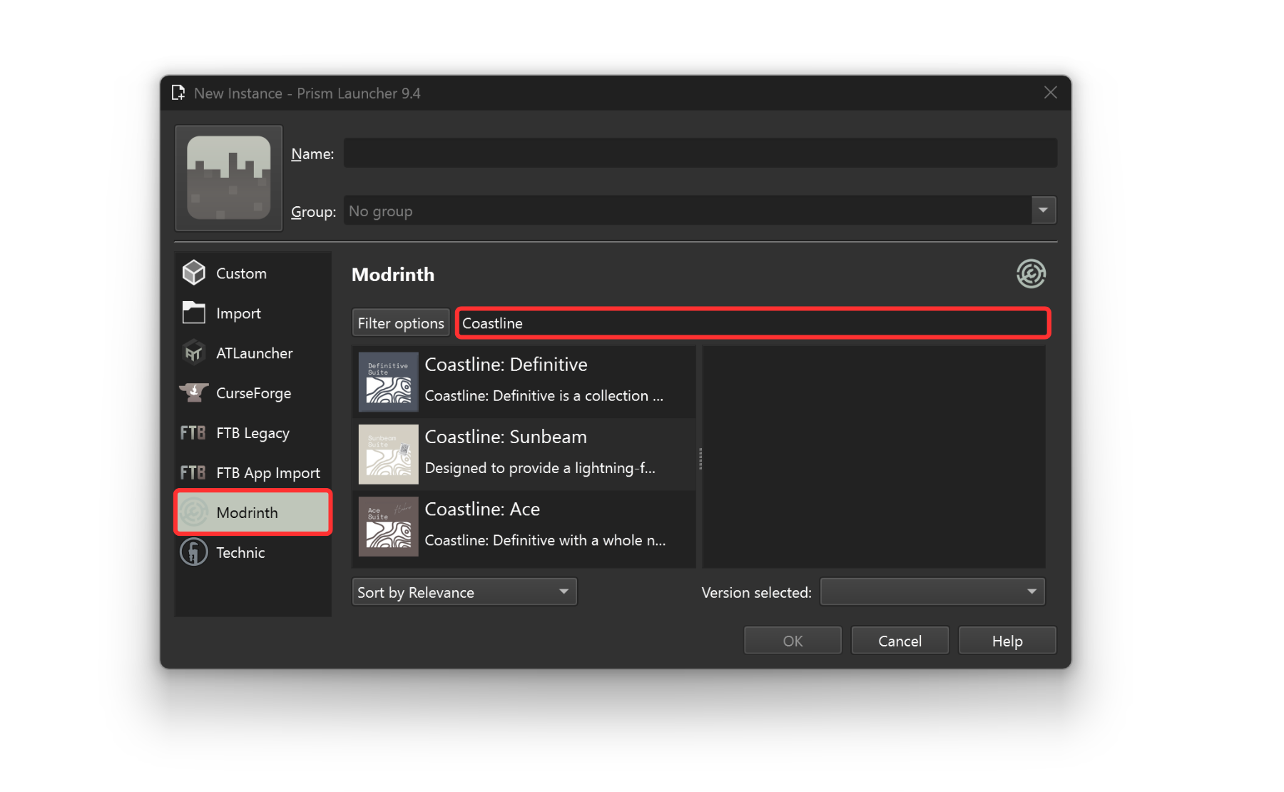Click 'Designed to provide a lightning-f...' description
This screenshot has height=792, width=1284.
(540, 468)
